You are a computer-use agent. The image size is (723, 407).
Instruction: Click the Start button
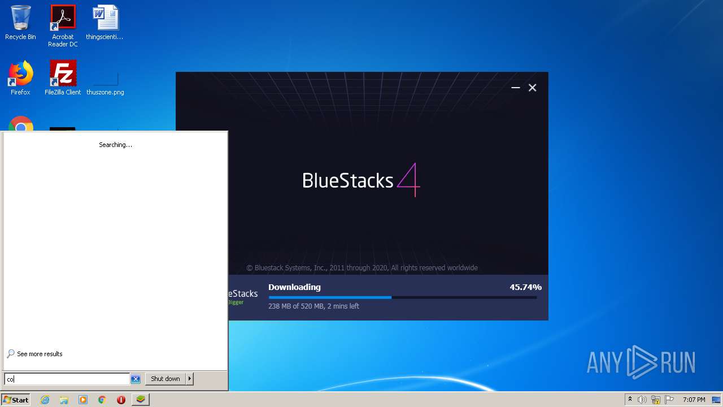[x=16, y=400]
